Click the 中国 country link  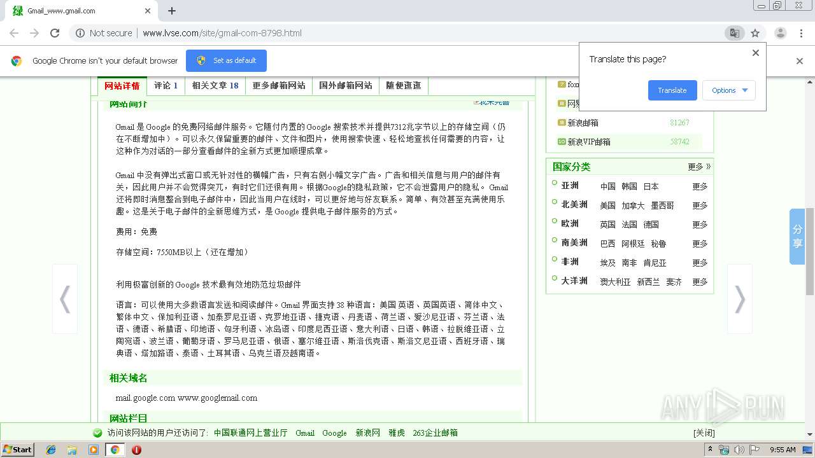(x=608, y=186)
